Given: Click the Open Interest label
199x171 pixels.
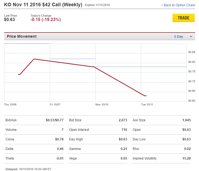Looking at the screenshot, I should pos(79,130).
